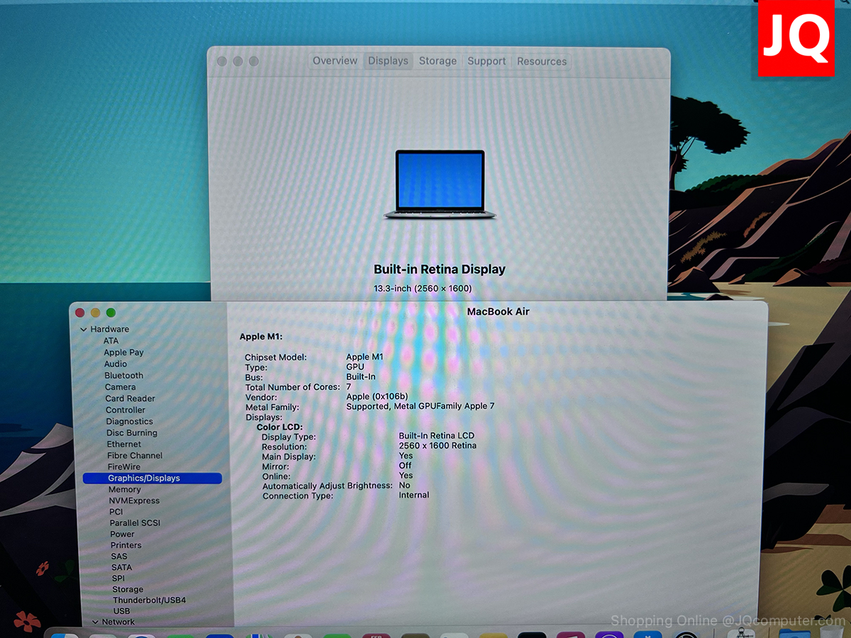851x638 pixels.
Task: Click the '13.3-inch (2560 × 1600)' text
Action: (423, 289)
